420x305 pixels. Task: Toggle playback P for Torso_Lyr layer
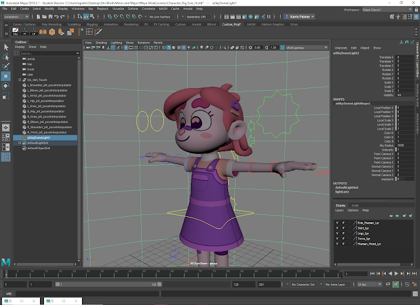coord(343,239)
